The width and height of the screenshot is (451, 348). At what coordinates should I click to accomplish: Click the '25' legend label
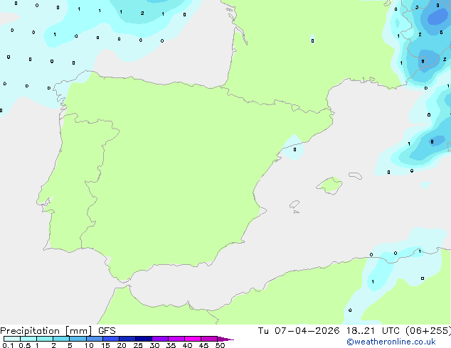pos(138,345)
